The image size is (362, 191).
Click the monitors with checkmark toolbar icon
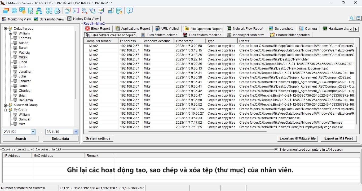click(x=68, y=11)
